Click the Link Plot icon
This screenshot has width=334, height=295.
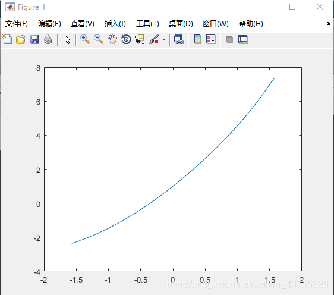point(178,39)
